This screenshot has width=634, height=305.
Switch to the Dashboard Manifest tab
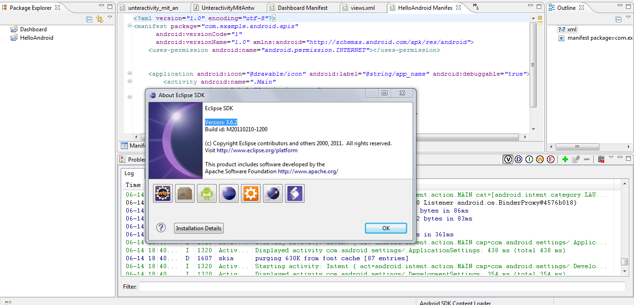pos(302,8)
